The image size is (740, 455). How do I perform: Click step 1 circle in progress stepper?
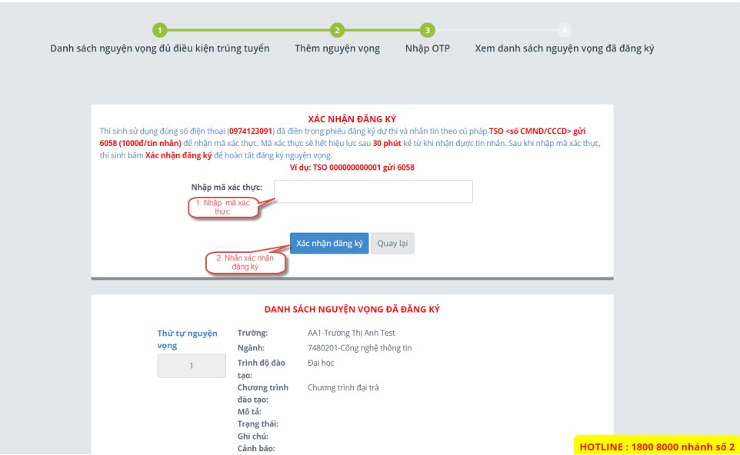tap(159, 31)
